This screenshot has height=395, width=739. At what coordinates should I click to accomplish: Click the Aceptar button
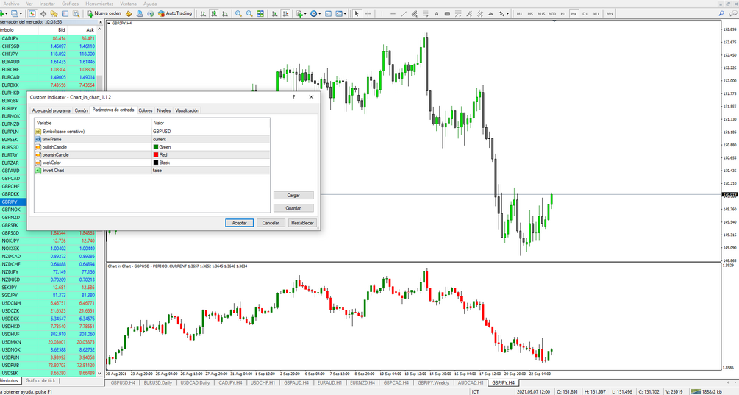coord(240,223)
